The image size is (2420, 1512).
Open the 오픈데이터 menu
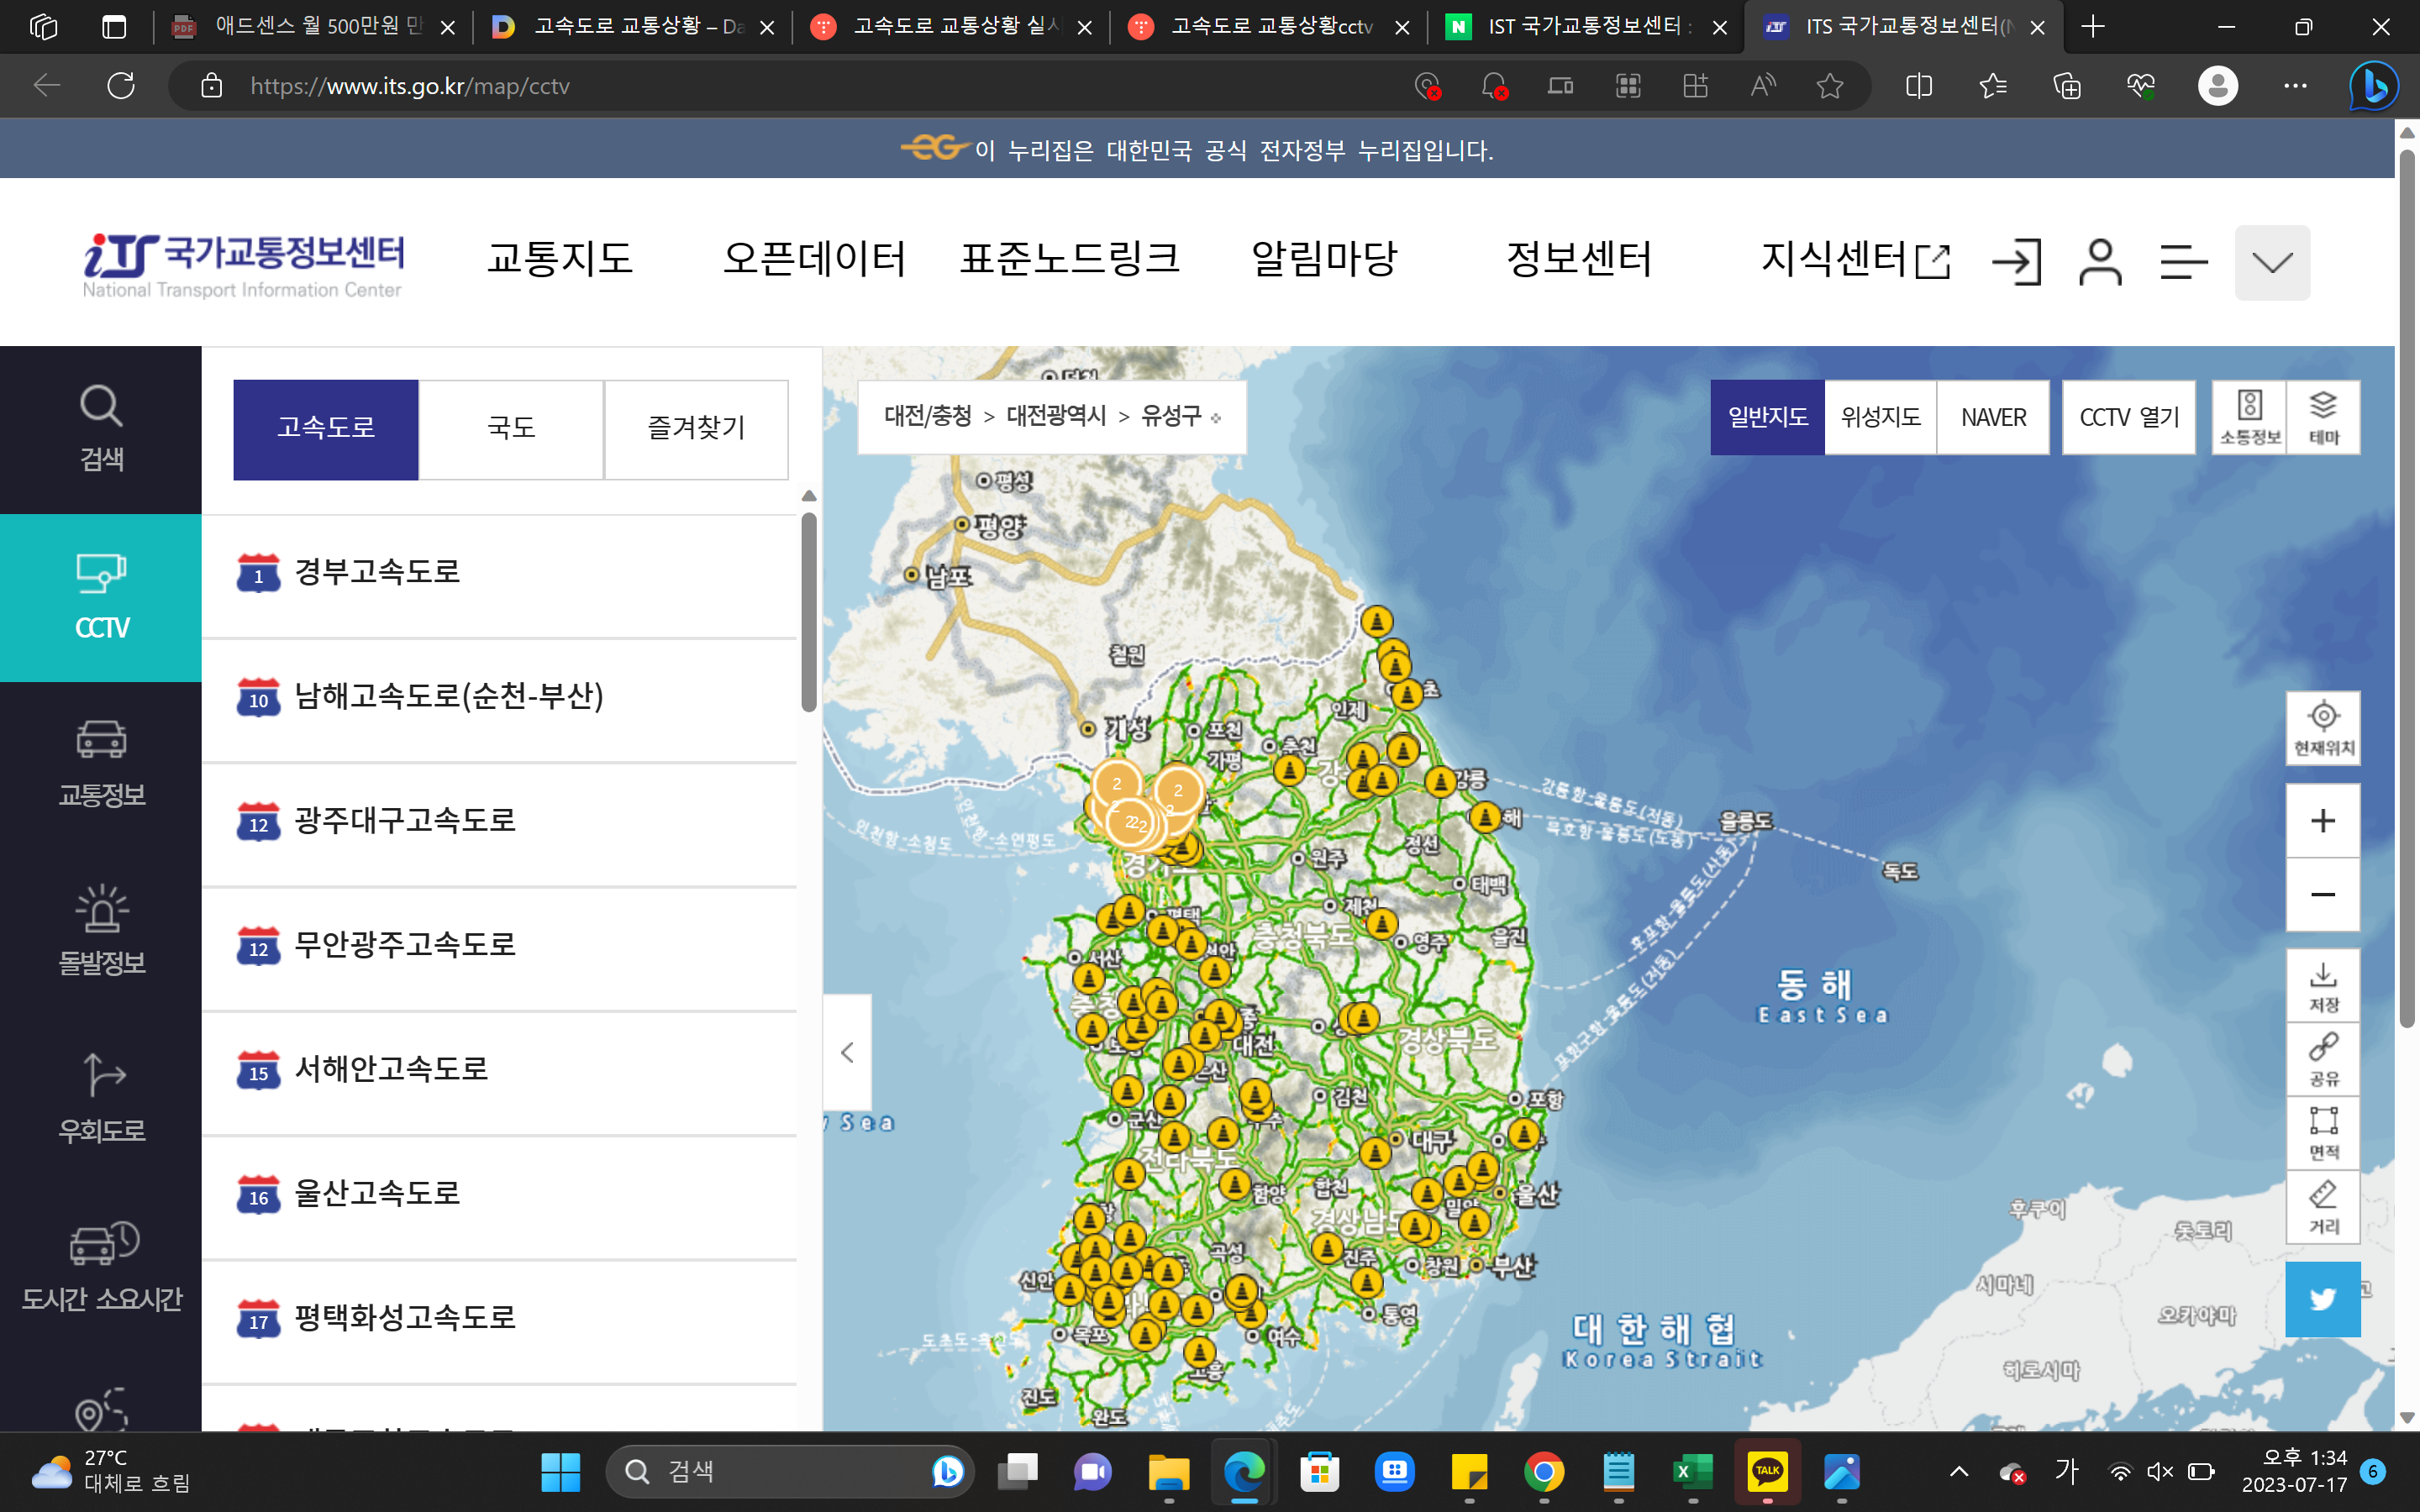click(816, 259)
